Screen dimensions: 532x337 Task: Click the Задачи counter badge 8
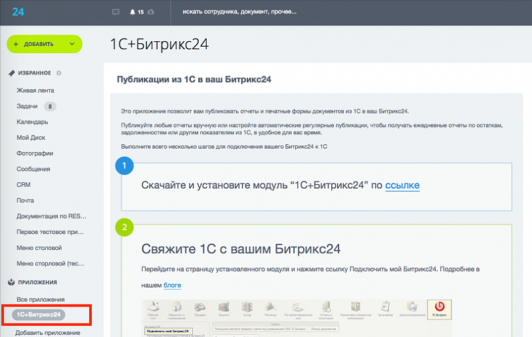[50, 106]
